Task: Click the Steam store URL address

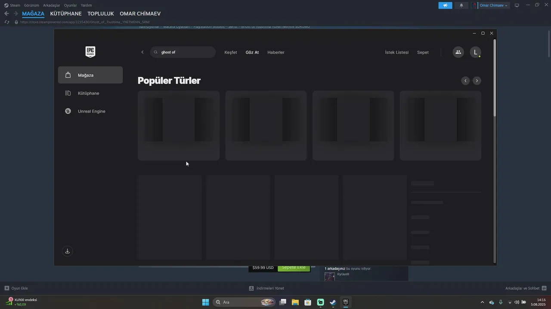Action: click(85, 22)
